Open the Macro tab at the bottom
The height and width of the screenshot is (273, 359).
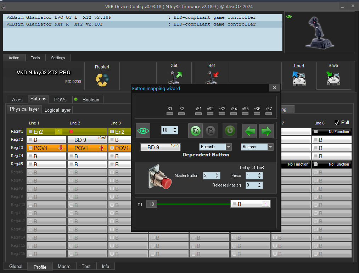coord(64,267)
